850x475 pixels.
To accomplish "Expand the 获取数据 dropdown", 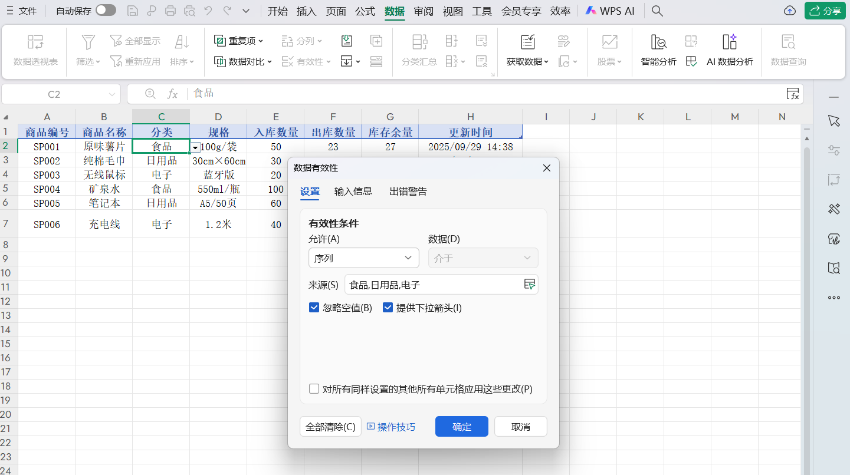I will pos(527,61).
